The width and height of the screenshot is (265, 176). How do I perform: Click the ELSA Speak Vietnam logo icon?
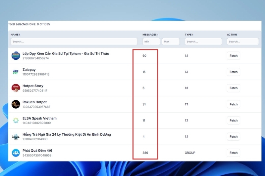coord(16,121)
